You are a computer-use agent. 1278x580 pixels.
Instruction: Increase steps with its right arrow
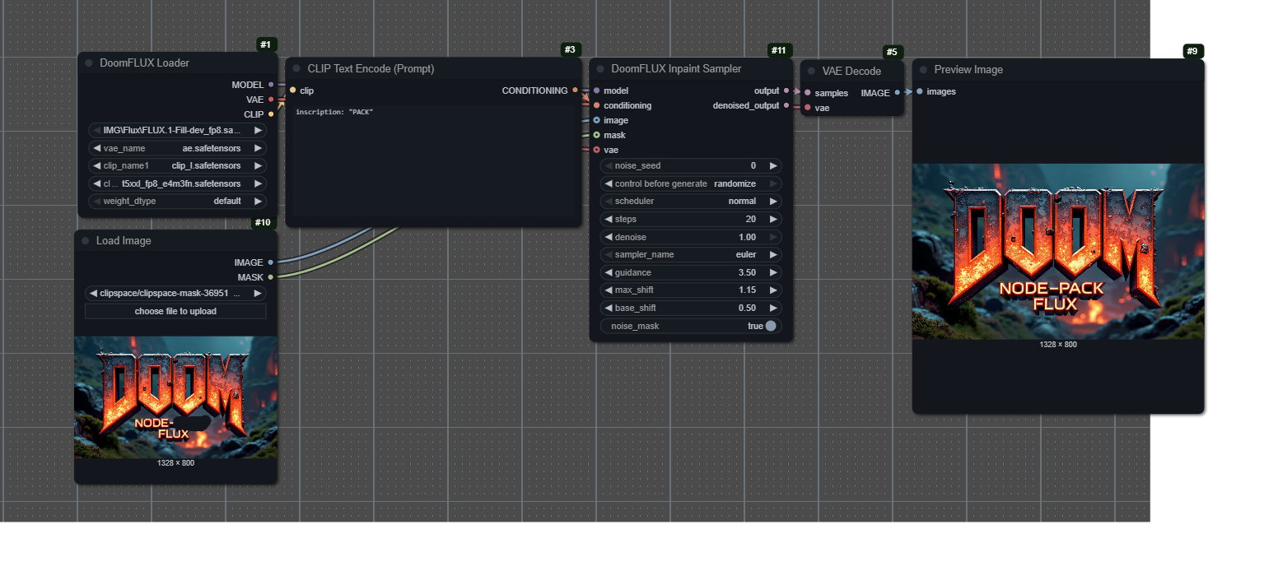(x=772, y=219)
